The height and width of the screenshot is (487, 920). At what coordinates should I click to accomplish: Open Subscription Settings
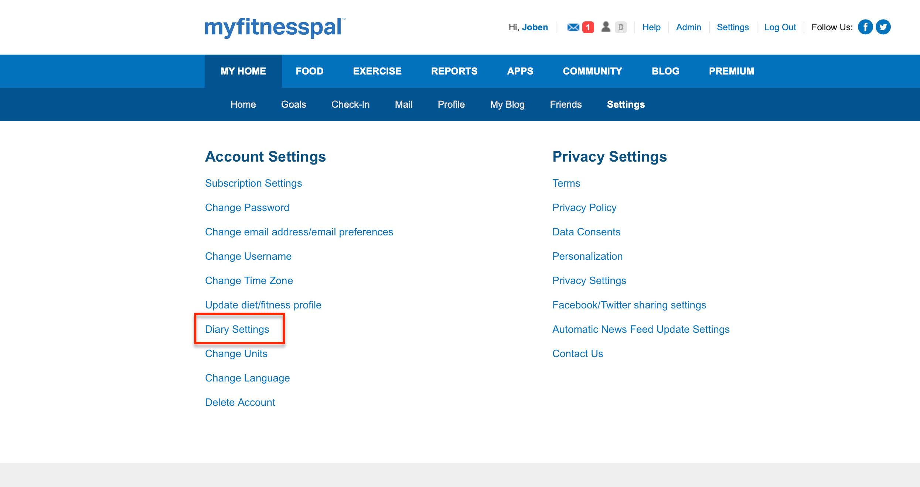[253, 183]
